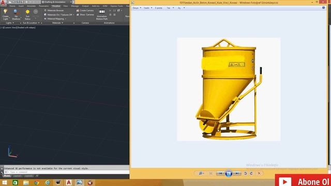This screenshot has height=186, width=331.
Task: Open the Windows Start button
Action: [x=4, y=182]
